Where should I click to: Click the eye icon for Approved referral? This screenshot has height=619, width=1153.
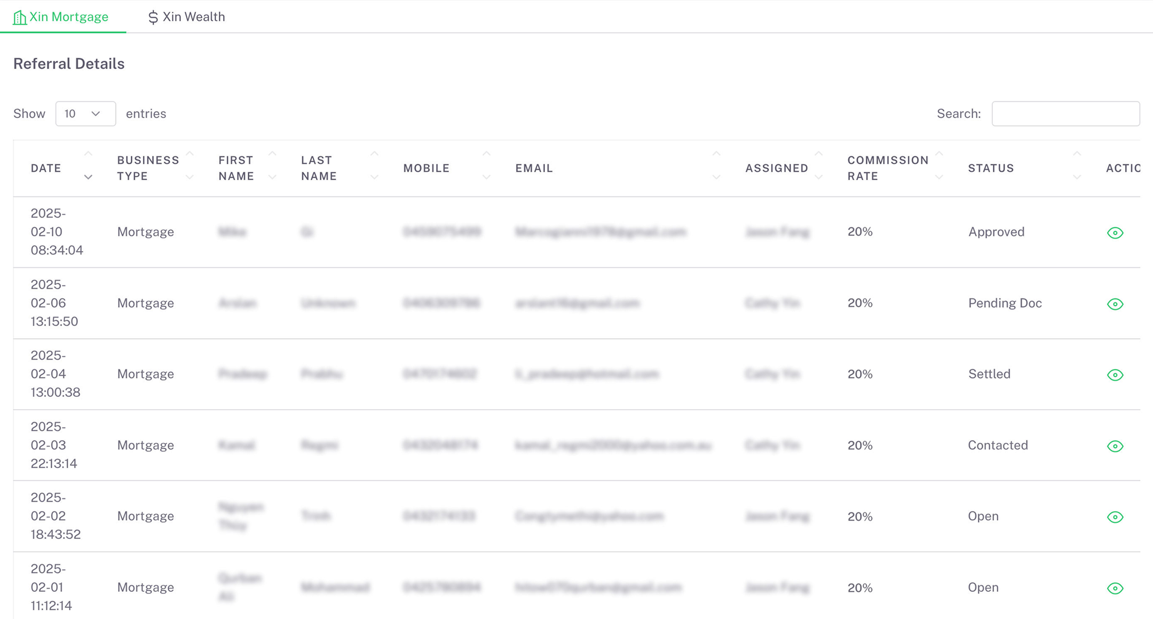pyautogui.click(x=1115, y=233)
